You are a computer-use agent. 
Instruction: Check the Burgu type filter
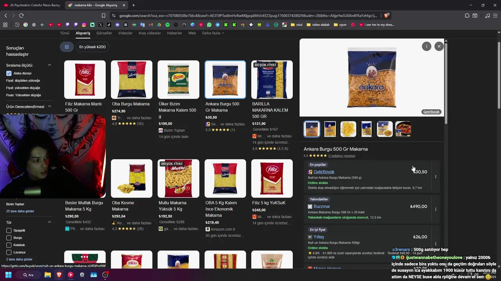(x=9, y=238)
